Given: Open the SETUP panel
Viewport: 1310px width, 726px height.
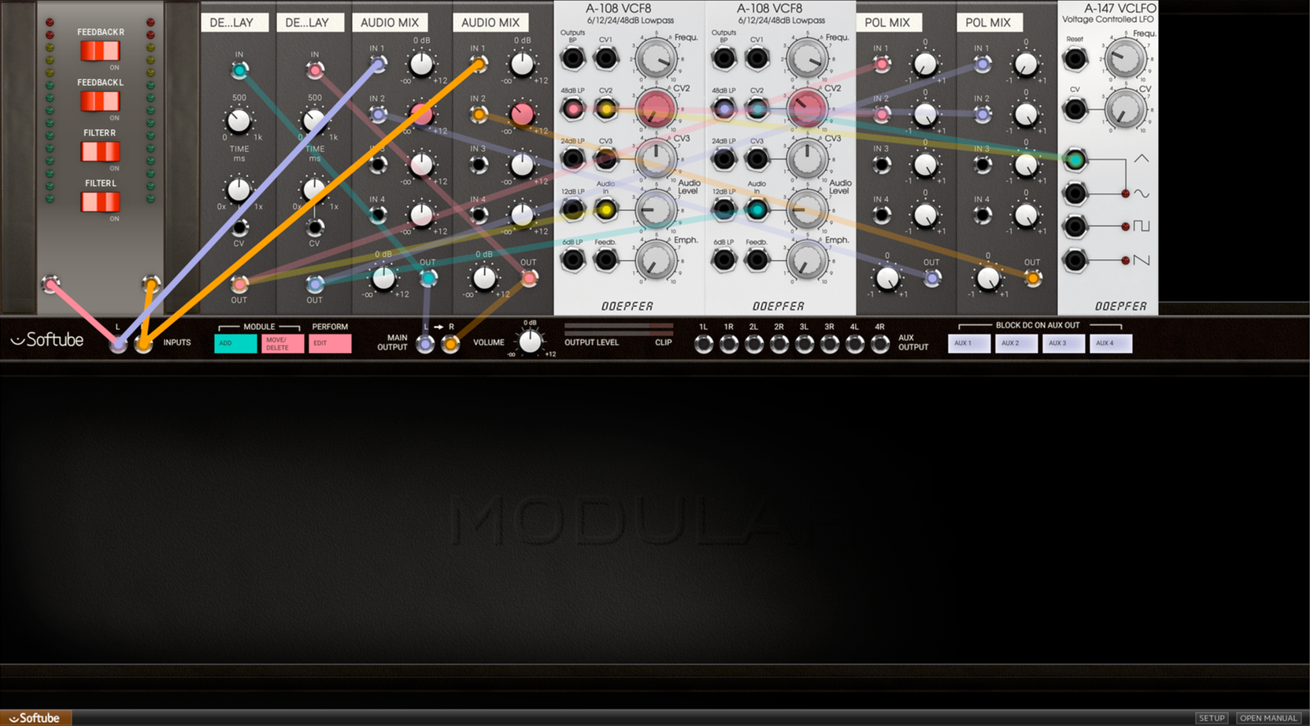Looking at the screenshot, I should (x=1212, y=718).
